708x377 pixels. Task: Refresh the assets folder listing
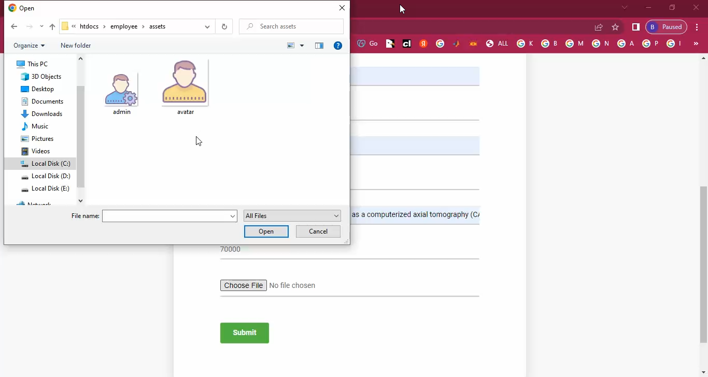224,26
